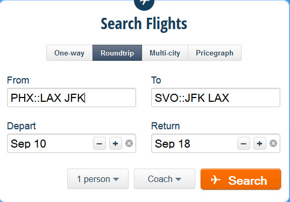The height and width of the screenshot is (202, 290).
Task: Select the One-way trip tab
Action: (x=69, y=53)
